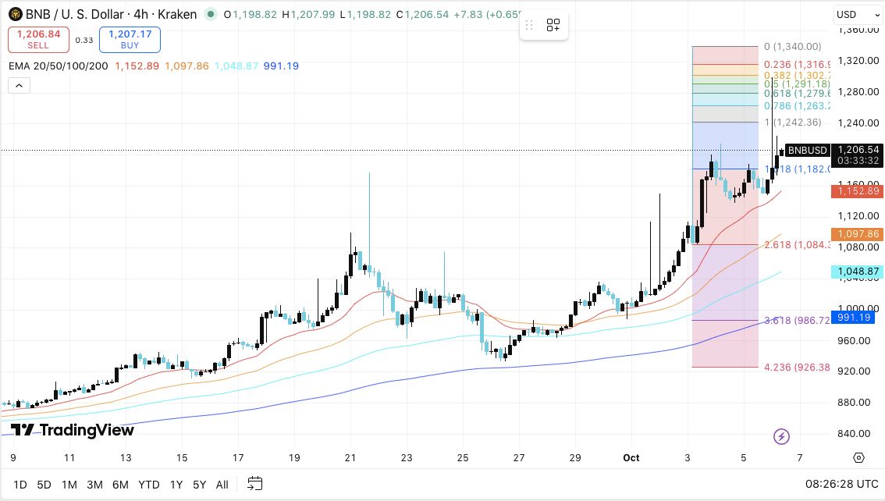This screenshot has height=501, width=885.
Task: Collapse the indicator legend chevron
Action: click(20, 85)
